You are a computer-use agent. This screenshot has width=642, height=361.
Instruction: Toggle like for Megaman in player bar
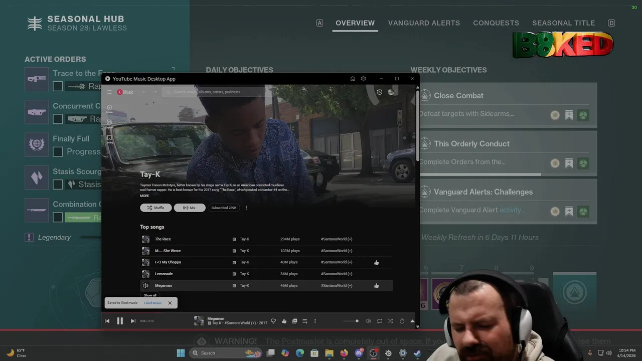click(284, 321)
